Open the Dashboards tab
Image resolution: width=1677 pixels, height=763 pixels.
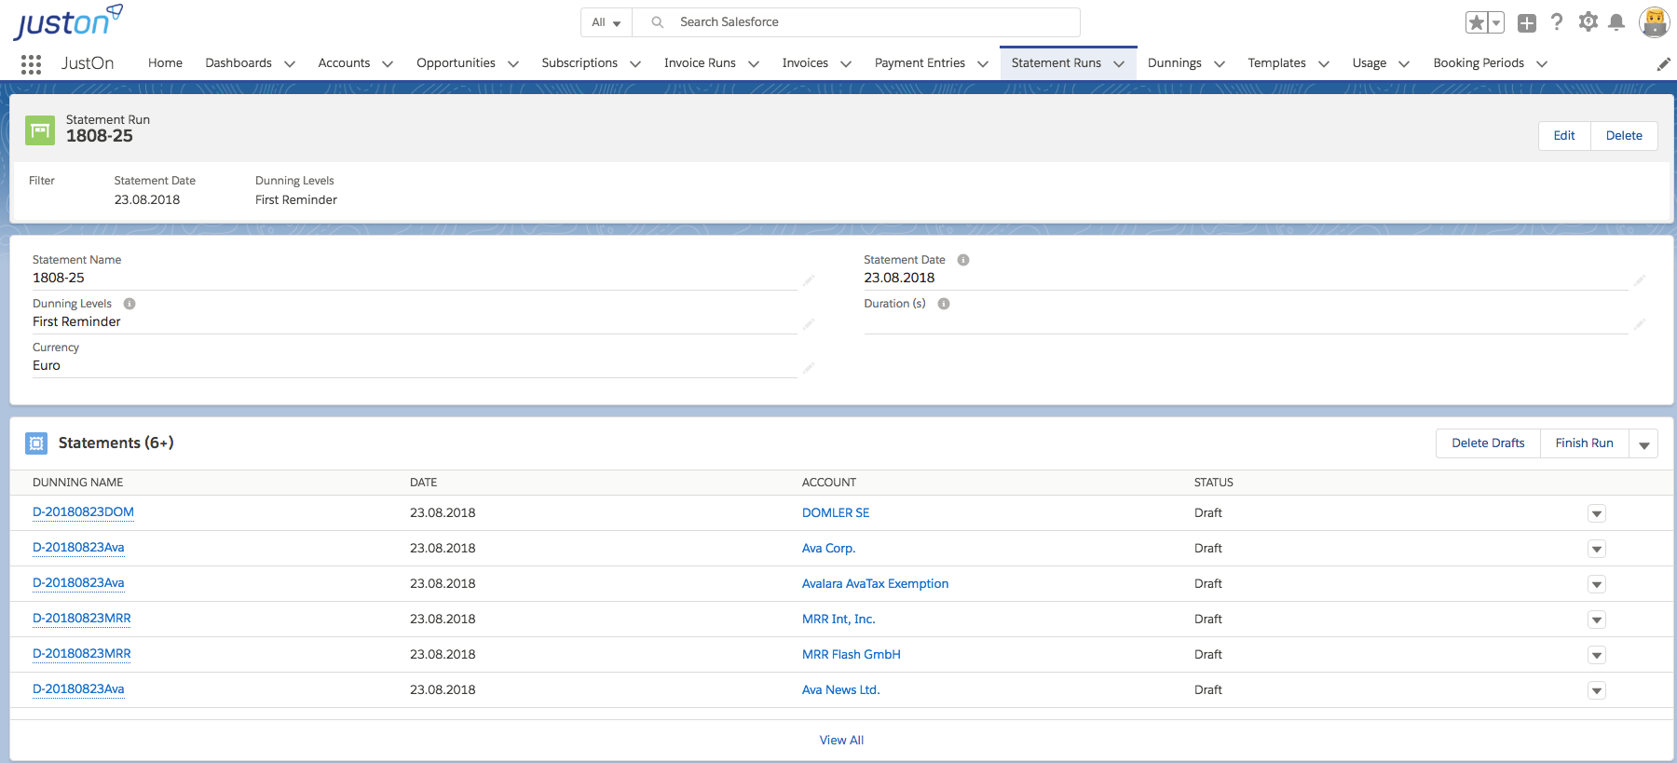pyautogui.click(x=239, y=62)
